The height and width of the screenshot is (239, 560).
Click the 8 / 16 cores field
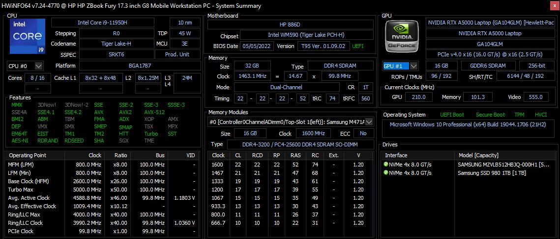(x=37, y=78)
